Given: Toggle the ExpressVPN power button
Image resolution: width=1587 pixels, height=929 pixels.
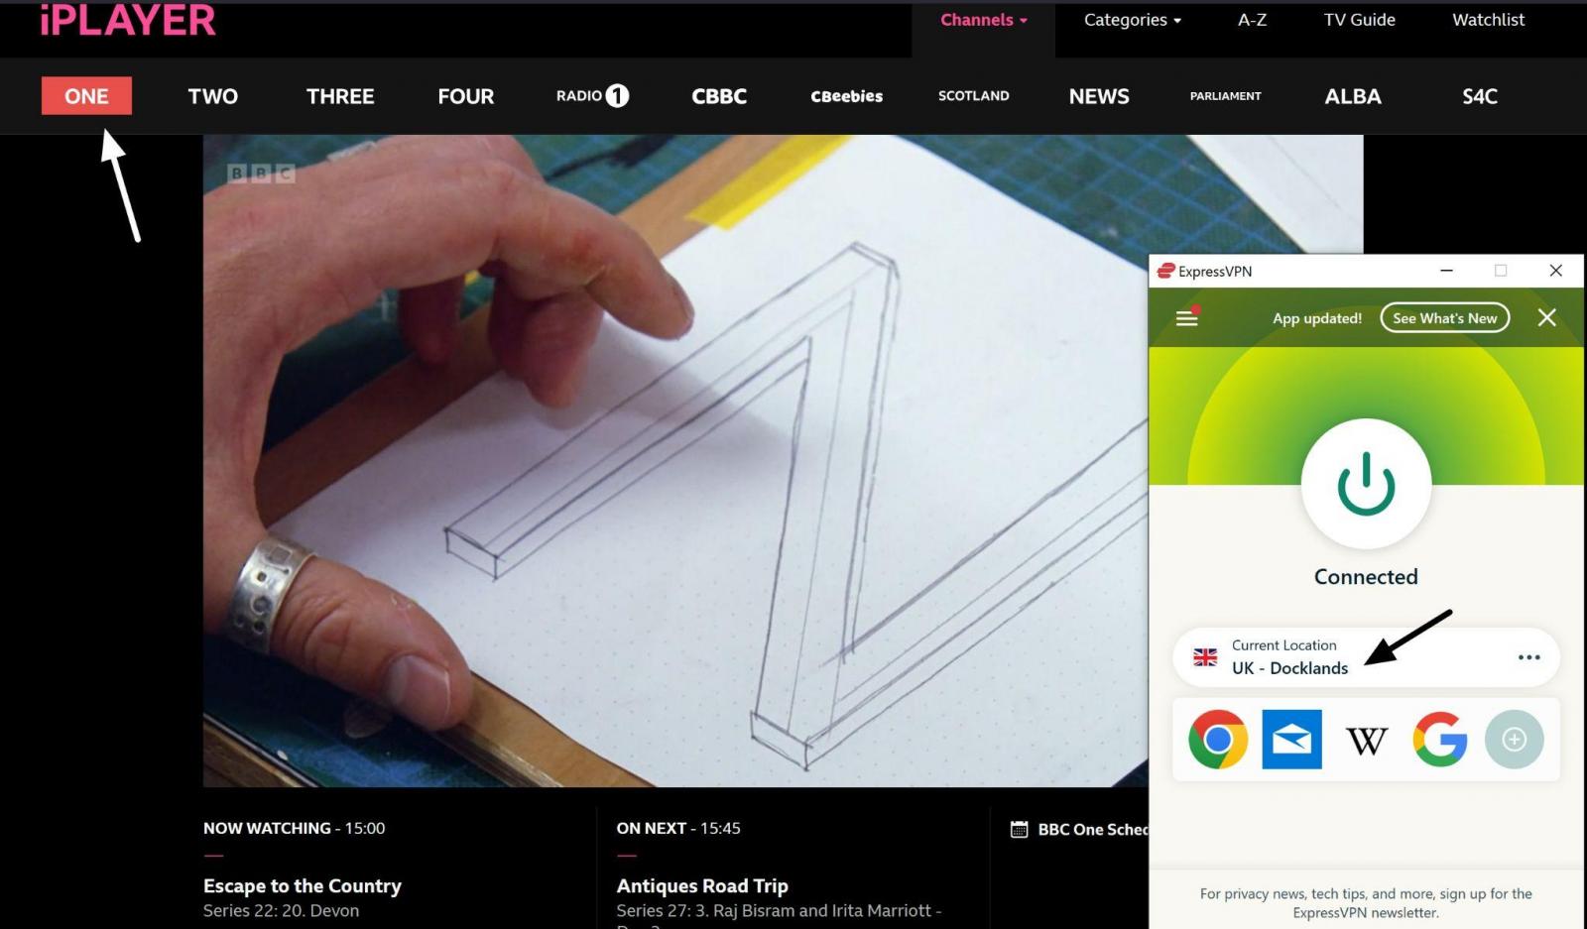Looking at the screenshot, I should click(x=1366, y=484).
